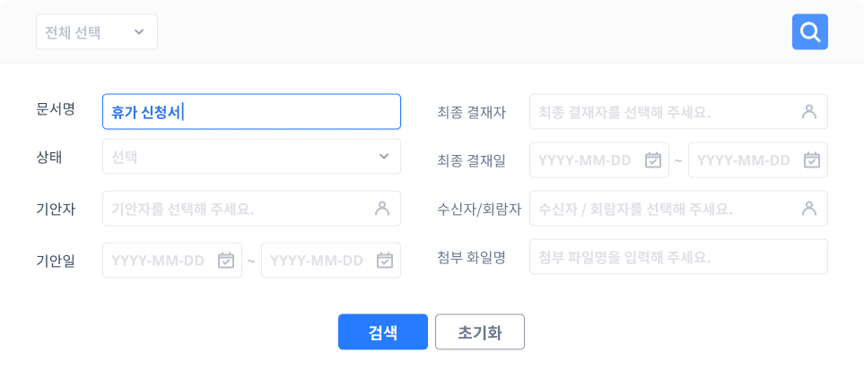The image size is (864, 386).
Task: Click the 기안자 selection field
Action: 238,209
